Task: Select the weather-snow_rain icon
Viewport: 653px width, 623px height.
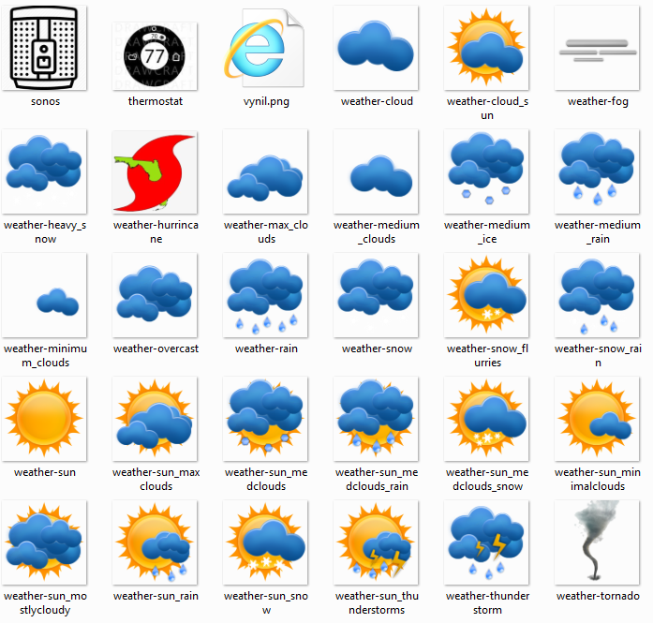Action: click(597, 295)
